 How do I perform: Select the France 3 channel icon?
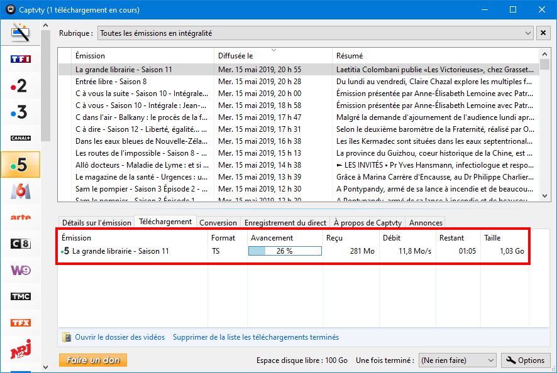click(20, 112)
